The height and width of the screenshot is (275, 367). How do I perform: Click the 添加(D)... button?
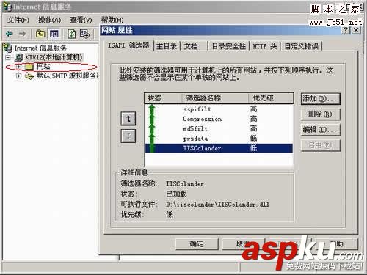[321, 99]
